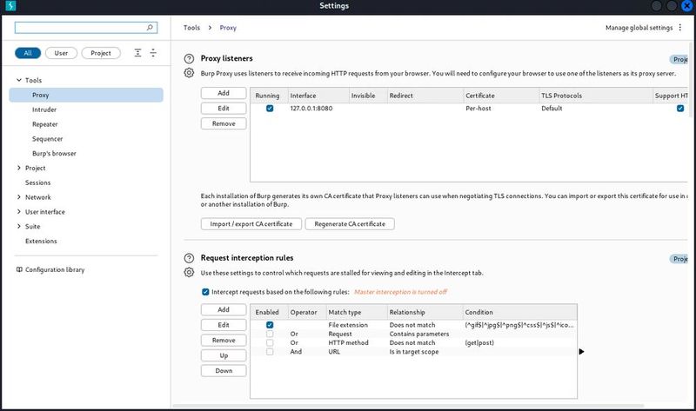Viewport: 696px width, 411px height.
Task: Edit the selected interception rule
Action: point(224,325)
